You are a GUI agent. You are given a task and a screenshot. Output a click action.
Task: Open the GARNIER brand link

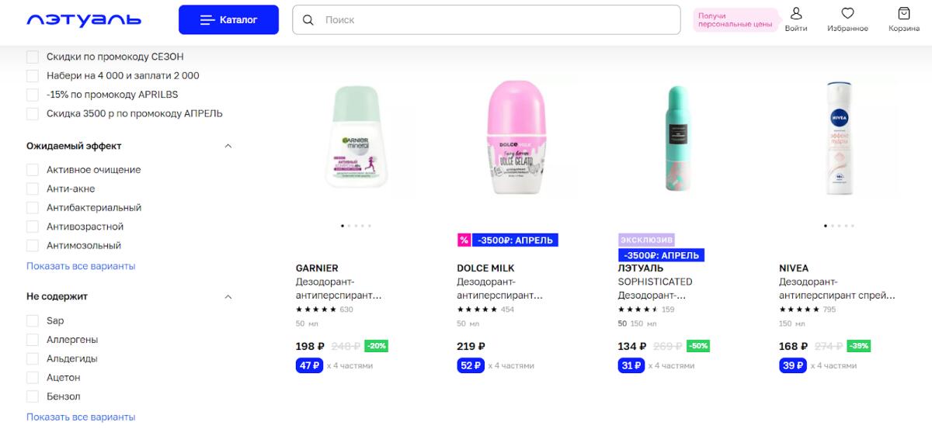click(x=317, y=268)
